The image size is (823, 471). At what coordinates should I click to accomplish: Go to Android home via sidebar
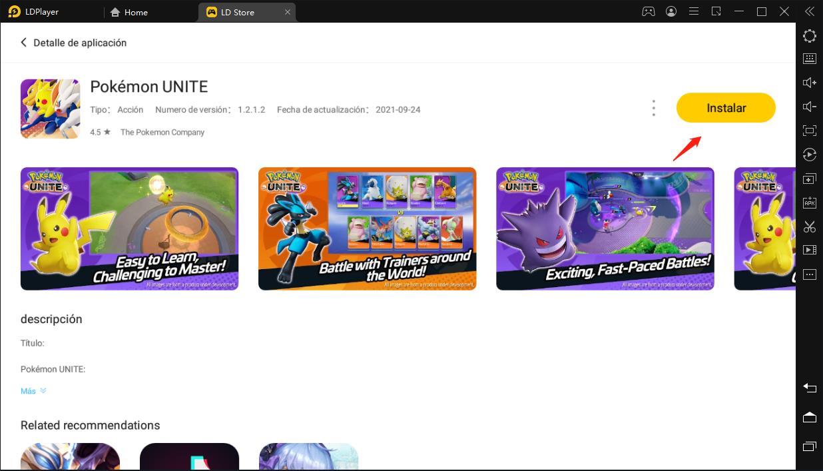coord(810,417)
